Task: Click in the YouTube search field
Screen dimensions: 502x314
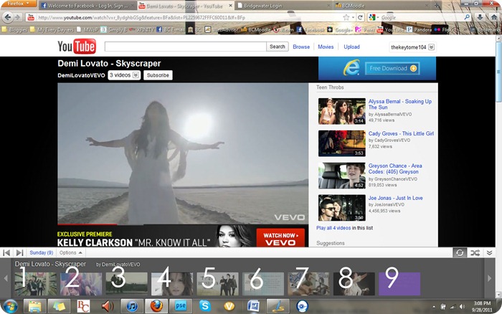Action: pyautogui.click(x=185, y=47)
